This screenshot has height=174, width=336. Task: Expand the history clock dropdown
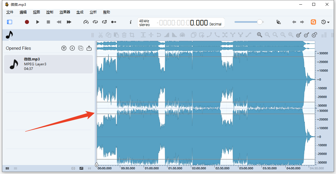325,22
